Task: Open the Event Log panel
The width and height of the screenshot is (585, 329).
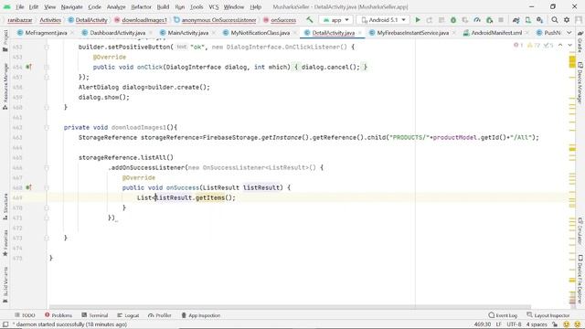Action: click(503, 315)
